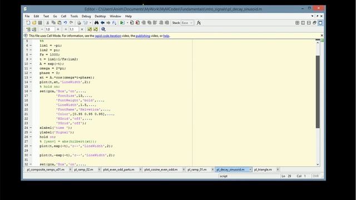
Task: Save the file with the disk icon
Action: pyautogui.click(x=40, y=23)
